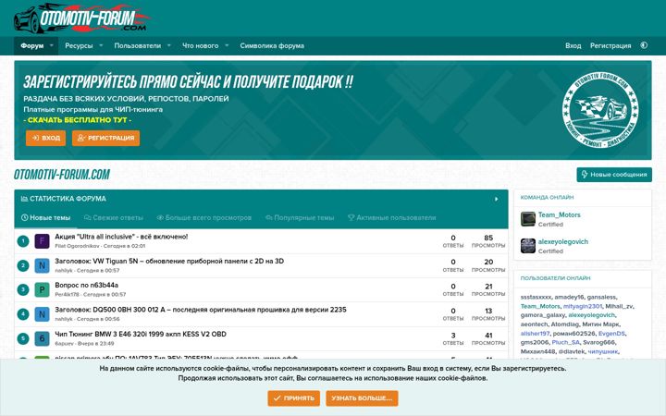Viewport: 666px width, 416px height.
Task: Click the OTOMOTIV-FORUM.COM page heading
Action: point(62,175)
